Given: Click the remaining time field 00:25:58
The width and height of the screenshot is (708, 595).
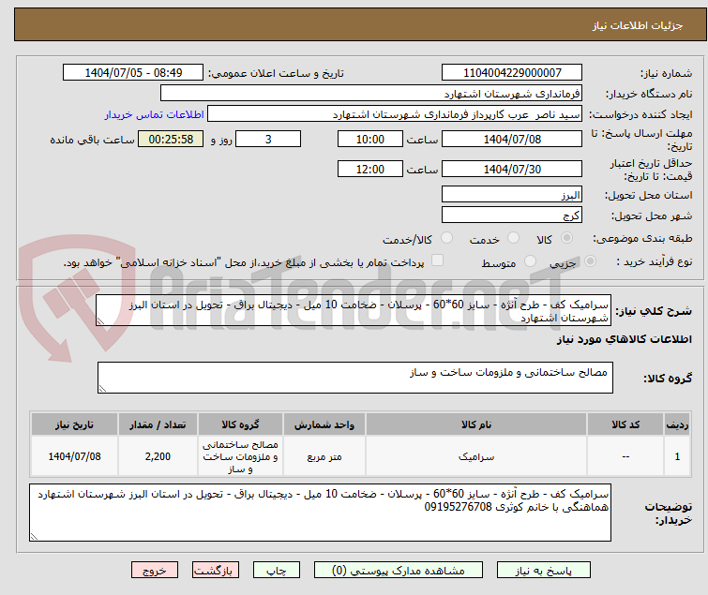Looking at the screenshot, I should click(x=170, y=140).
